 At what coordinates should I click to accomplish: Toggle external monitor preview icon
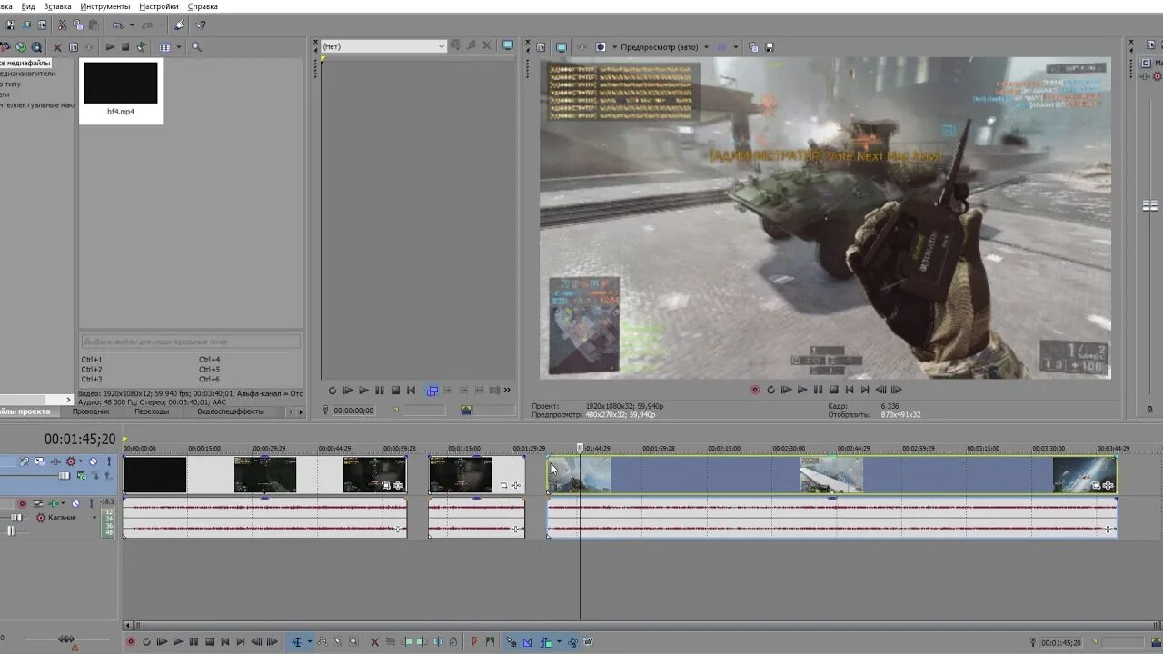[x=561, y=46]
